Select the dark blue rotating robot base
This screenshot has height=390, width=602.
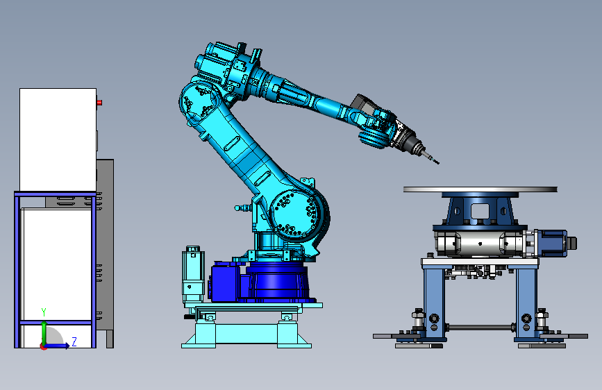pos(277,281)
